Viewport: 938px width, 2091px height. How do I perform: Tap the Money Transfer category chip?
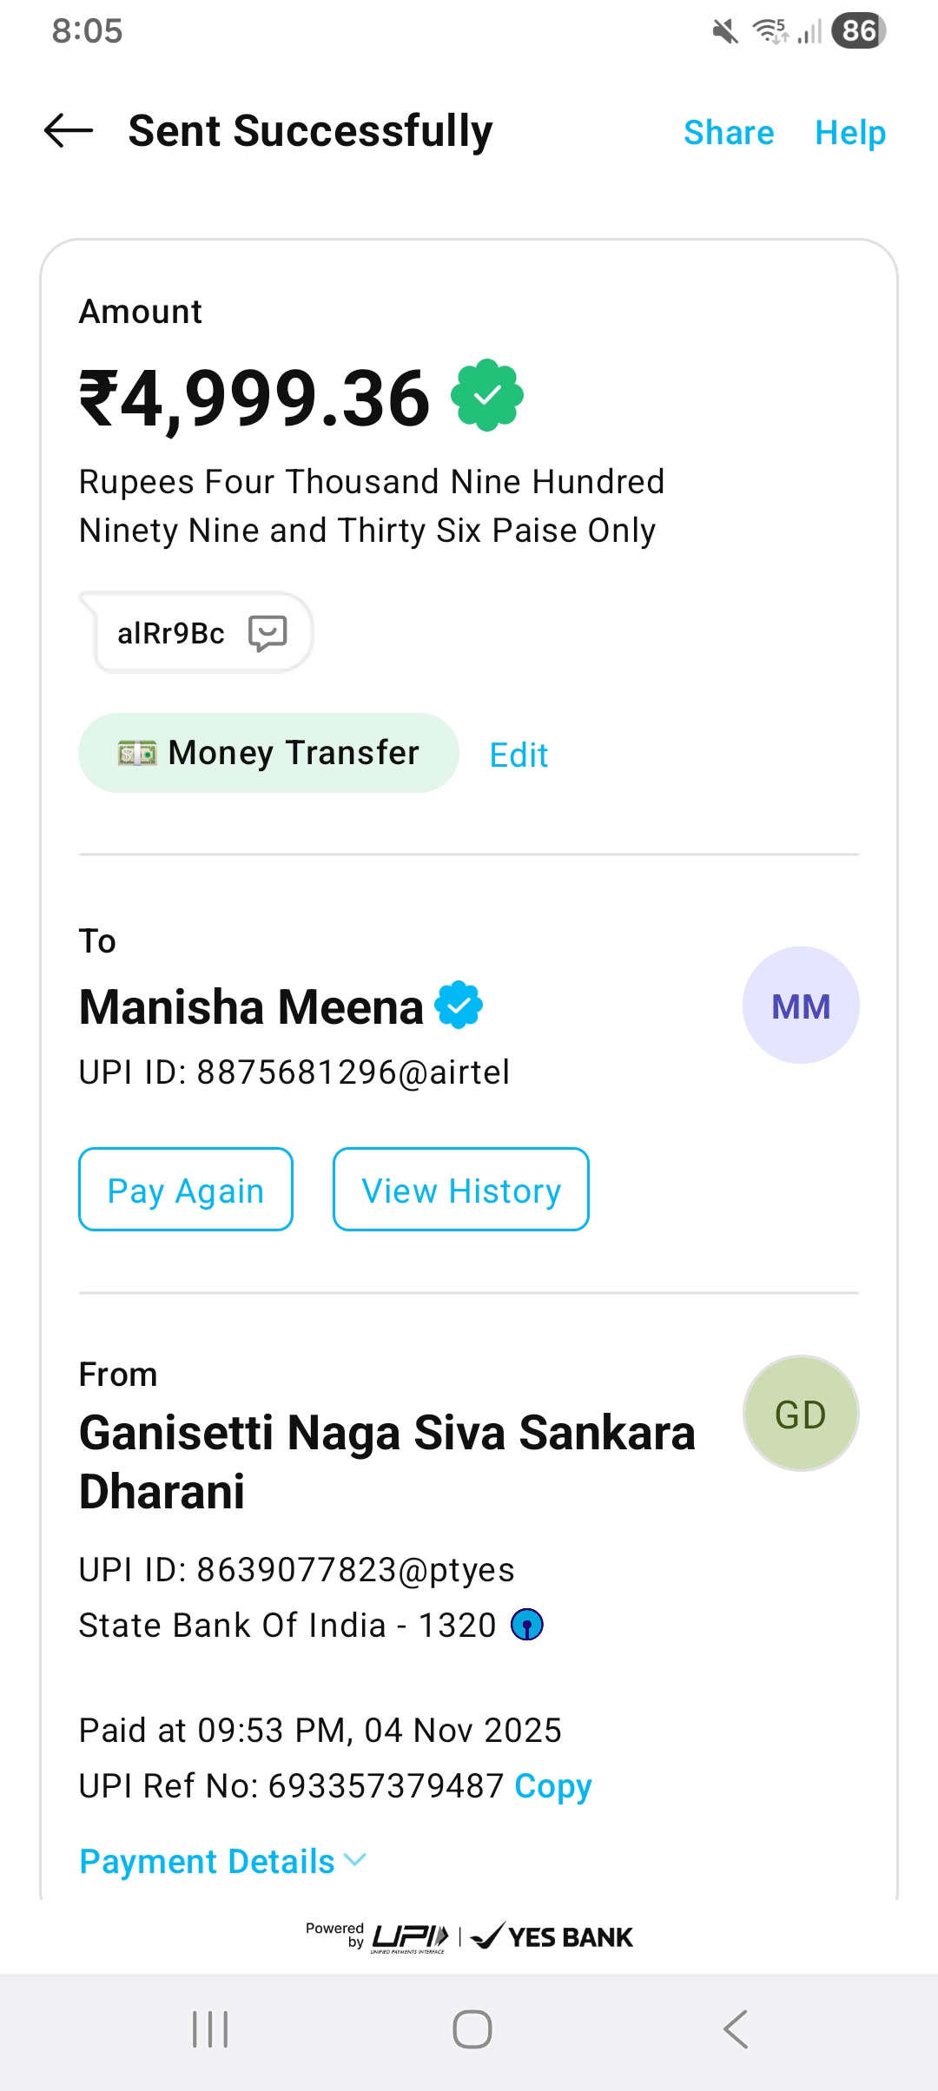[x=268, y=753]
